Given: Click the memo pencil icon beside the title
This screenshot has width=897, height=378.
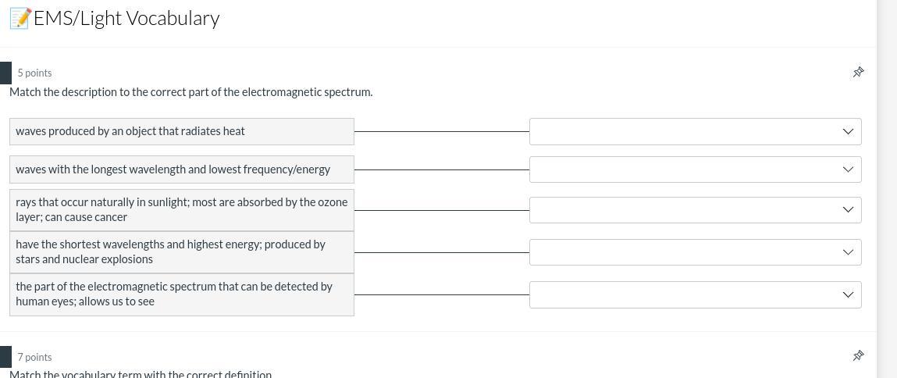Looking at the screenshot, I should (x=20, y=18).
